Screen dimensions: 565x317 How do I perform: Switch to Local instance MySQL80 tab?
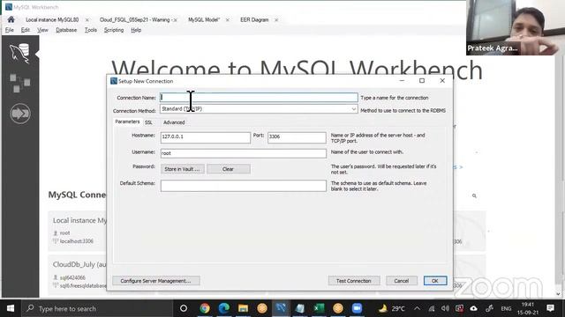(52, 19)
